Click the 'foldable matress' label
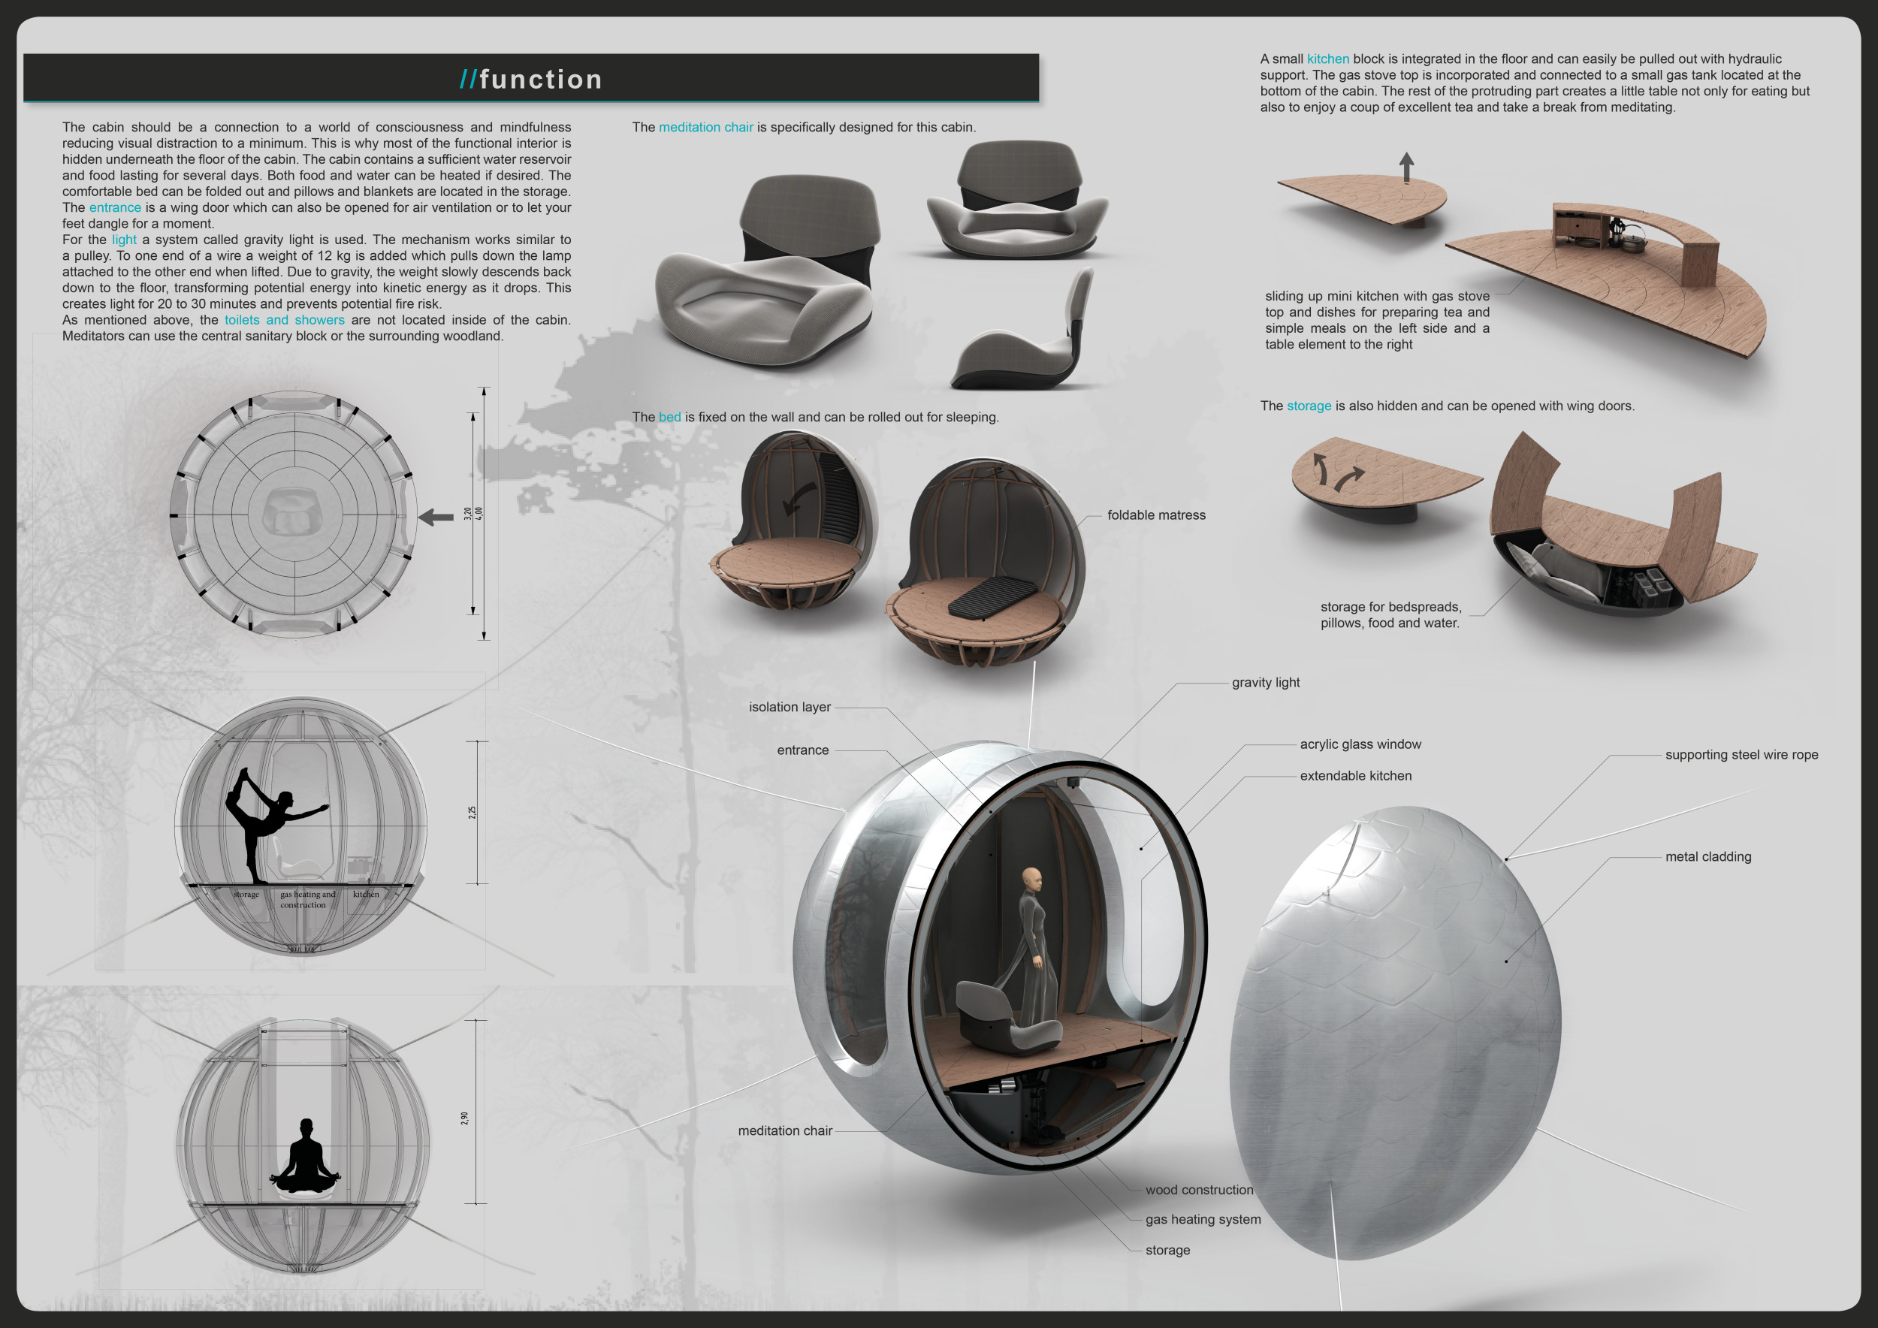1878x1328 pixels. pos(1156,515)
